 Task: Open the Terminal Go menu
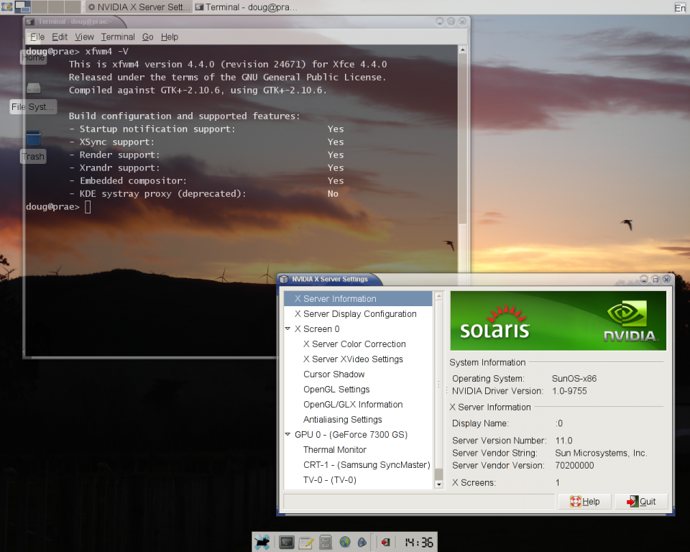[147, 37]
